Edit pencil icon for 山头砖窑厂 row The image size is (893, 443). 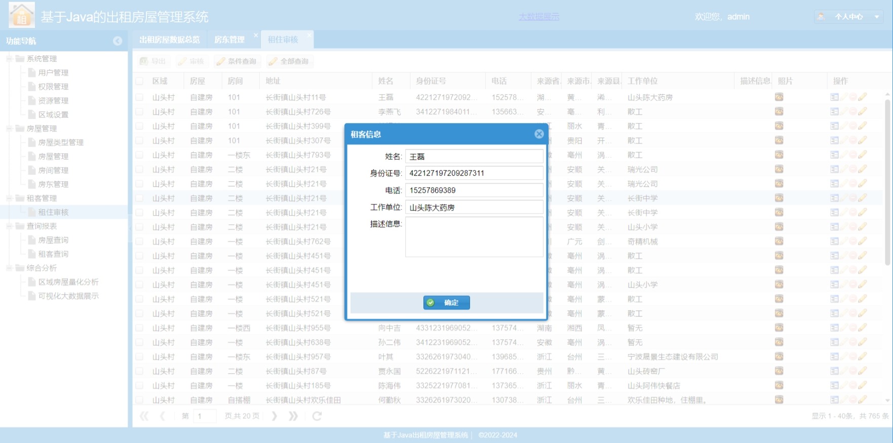click(x=863, y=371)
